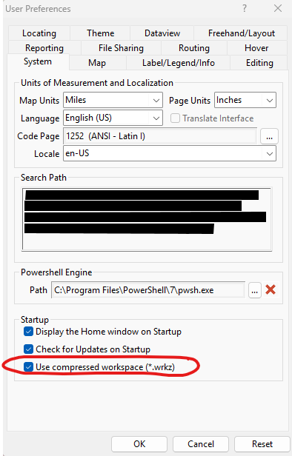Screen dimensions: 292x456
Task: Switch to the Theme tab
Action: click(100, 33)
